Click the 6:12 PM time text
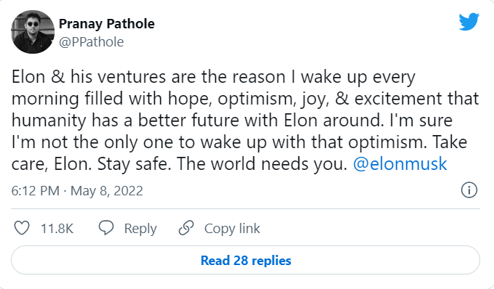Image resolution: width=494 pixels, height=289 pixels. (35, 191)
